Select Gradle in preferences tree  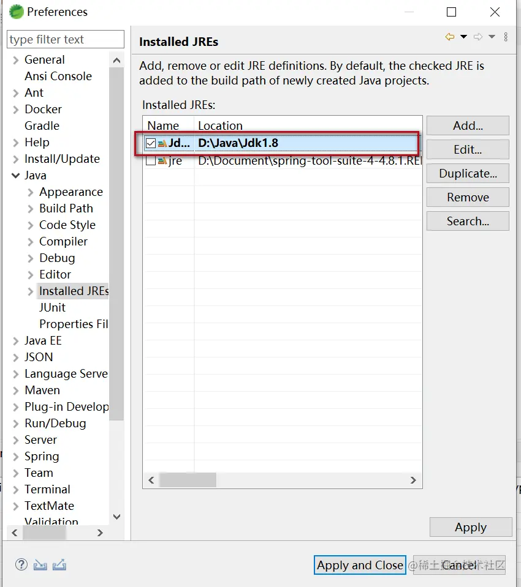coord(42,126)
